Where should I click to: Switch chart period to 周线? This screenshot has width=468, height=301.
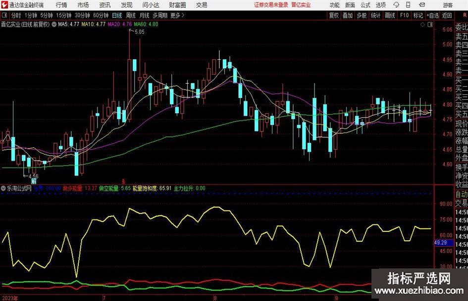[131, 15]
